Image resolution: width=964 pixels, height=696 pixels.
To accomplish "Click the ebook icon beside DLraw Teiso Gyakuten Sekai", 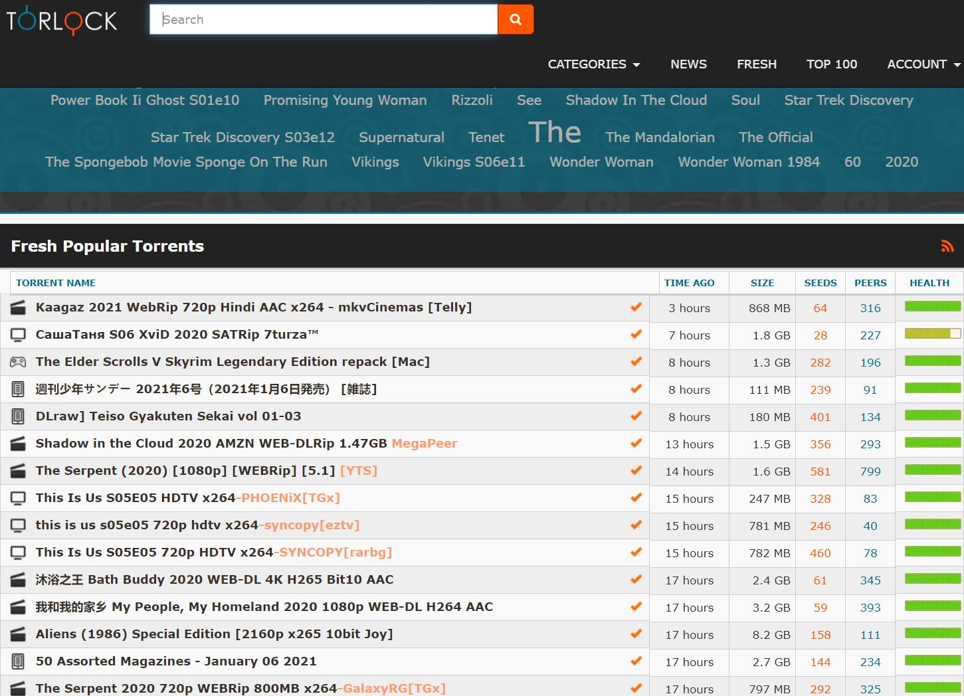I will point(18,416).
